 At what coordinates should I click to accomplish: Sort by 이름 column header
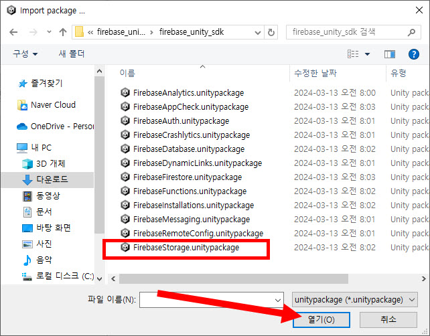tap(127, 73)
